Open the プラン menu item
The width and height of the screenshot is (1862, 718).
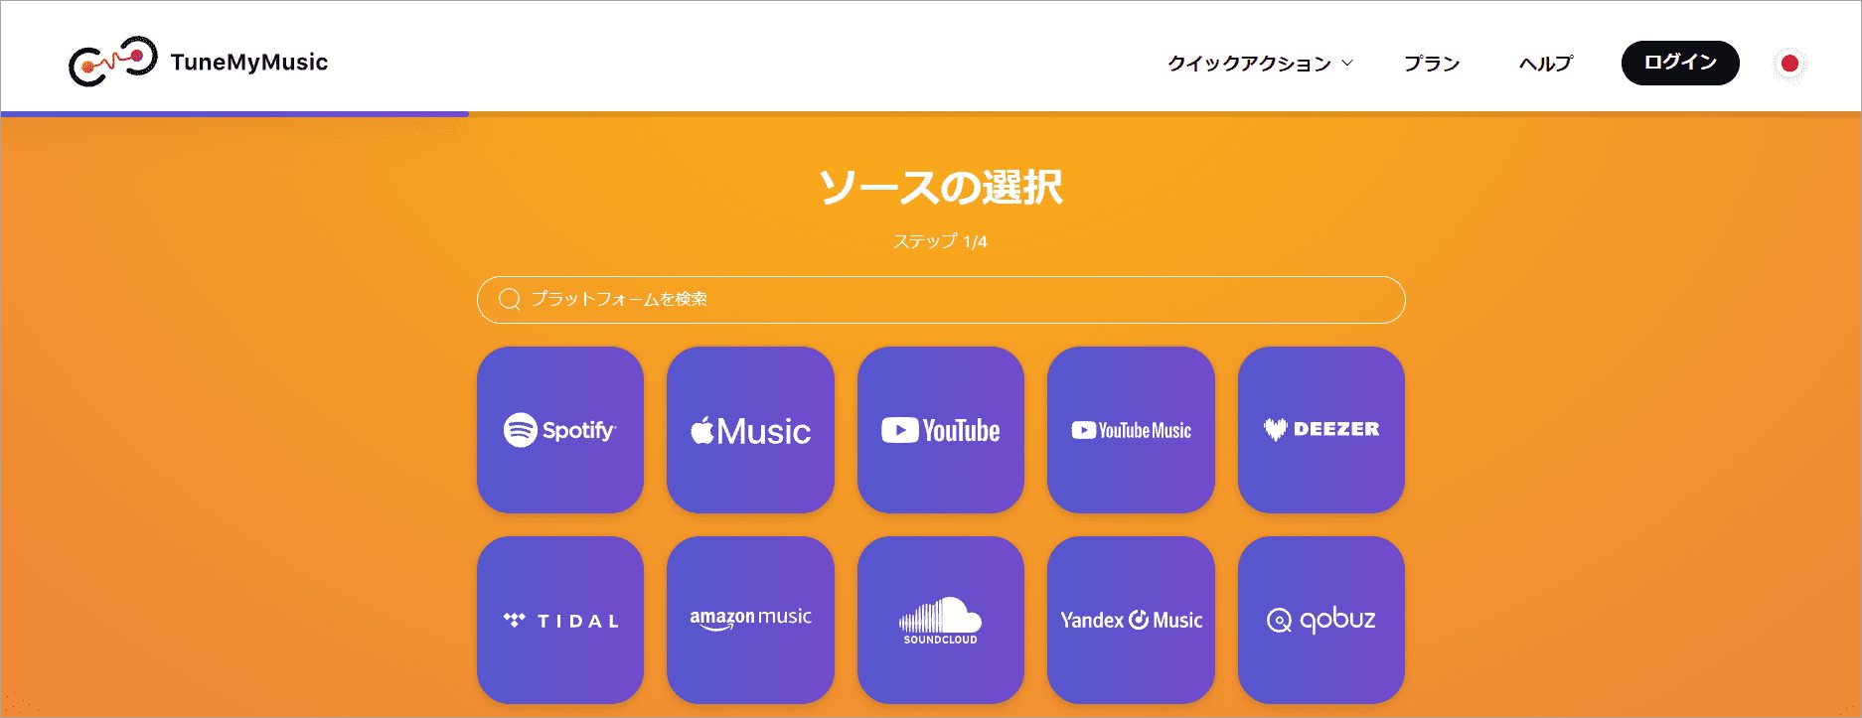pyautogui.click(x=1432, y=64)
